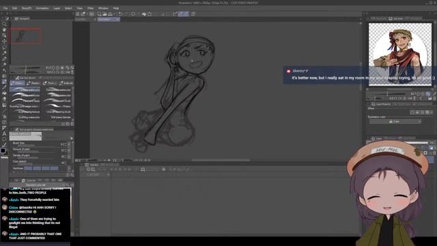
Task: Toggle Density of paint dynamics button
Action: pyautogui.click(x=70, y=156)
